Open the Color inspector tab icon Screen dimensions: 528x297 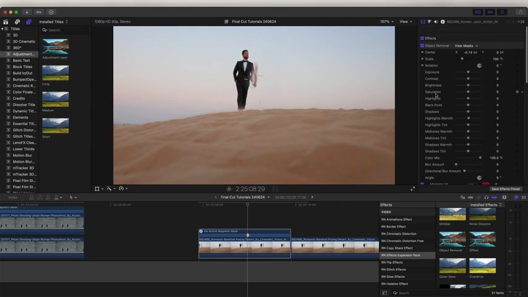click(x=429, y=22)
